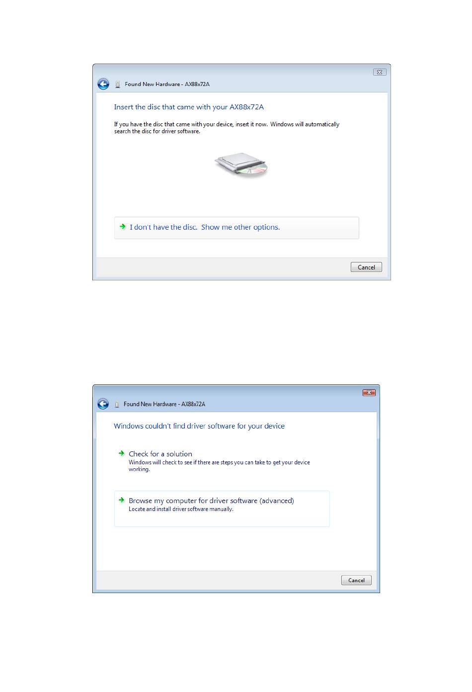Select Check for a solution
Screen dimensions: 472x692
click(x=160, y=454)
